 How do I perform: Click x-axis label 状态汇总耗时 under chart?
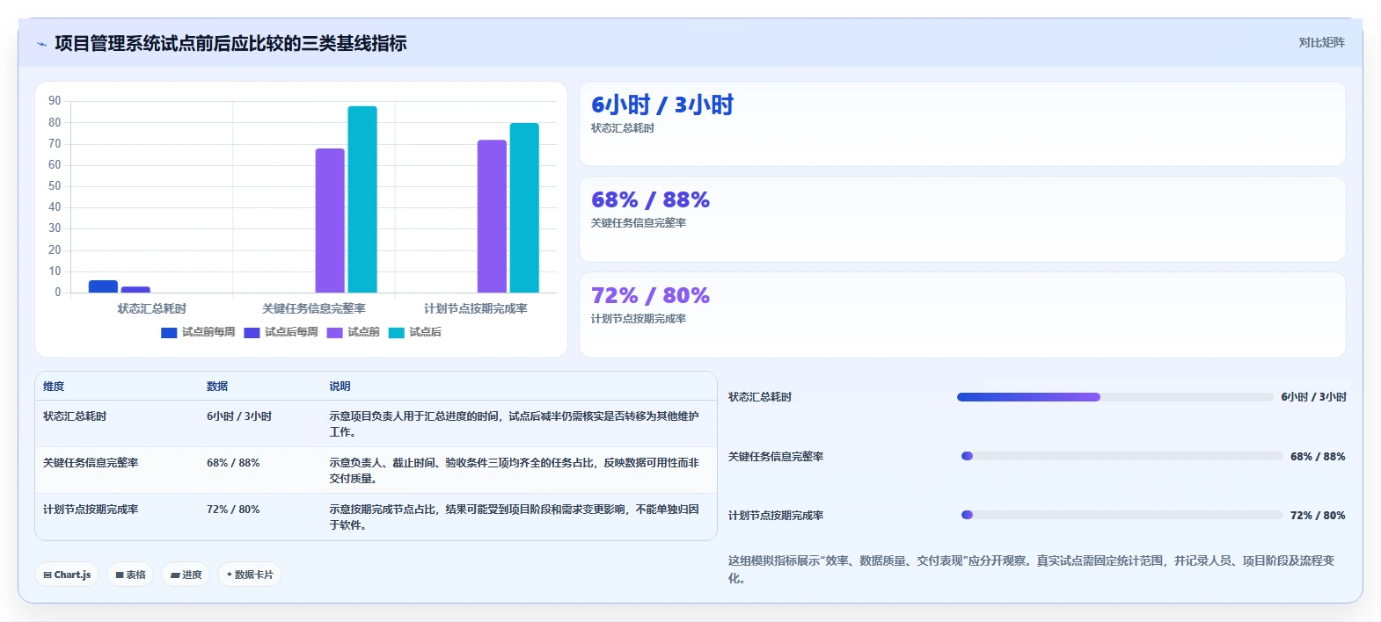pyautogui.click(x=152, y=309)
